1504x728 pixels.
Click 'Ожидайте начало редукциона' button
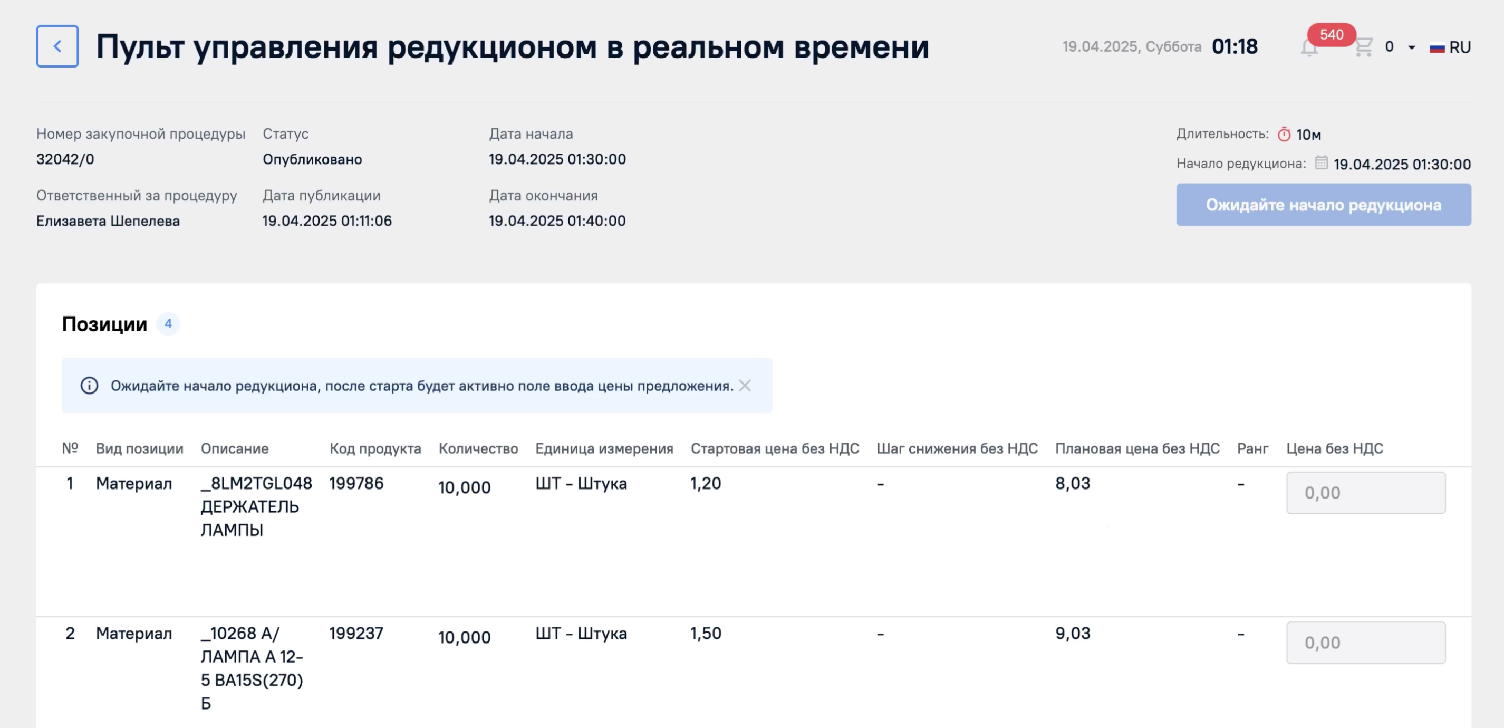[x=1324, y=205]
